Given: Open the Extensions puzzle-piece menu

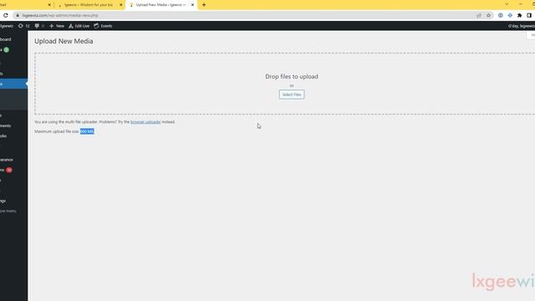Looking at the screenshot, I should pos(520,15).
